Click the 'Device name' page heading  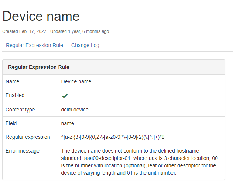click(41, 16)
